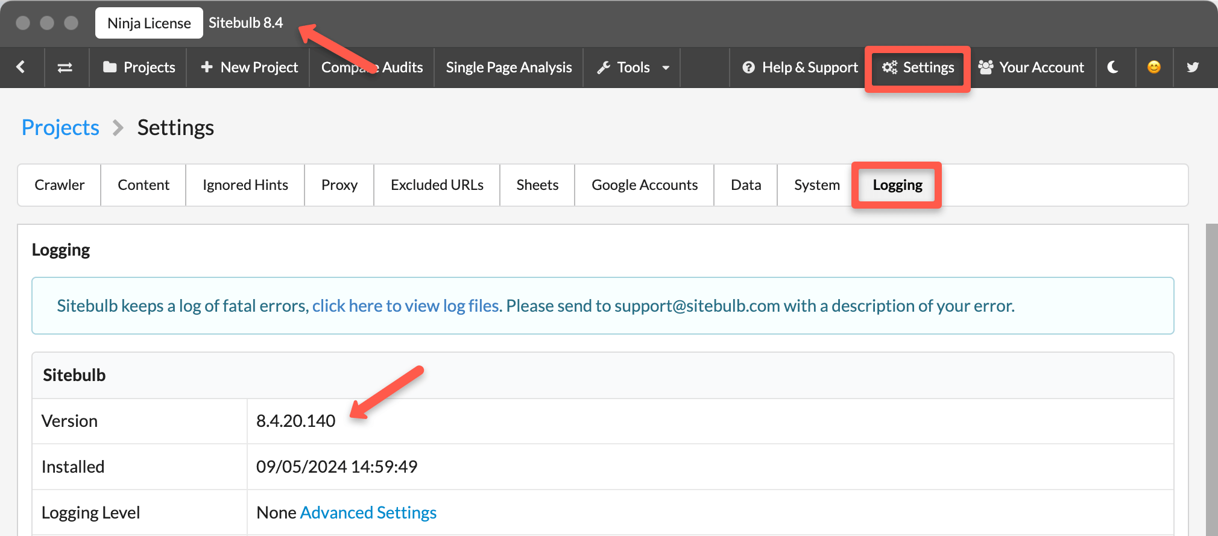The height and width of the screenshot is (536, 1218).
Task: Open Compare Audits
Action: (x=372, y=67)
